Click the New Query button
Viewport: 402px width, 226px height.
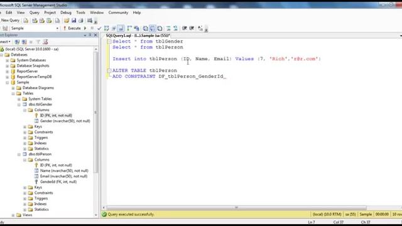click(10, 20)
